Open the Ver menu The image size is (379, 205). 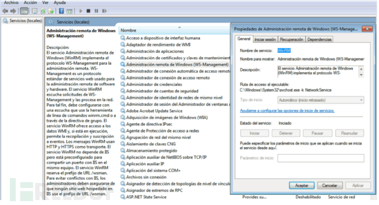click(45, 3)
